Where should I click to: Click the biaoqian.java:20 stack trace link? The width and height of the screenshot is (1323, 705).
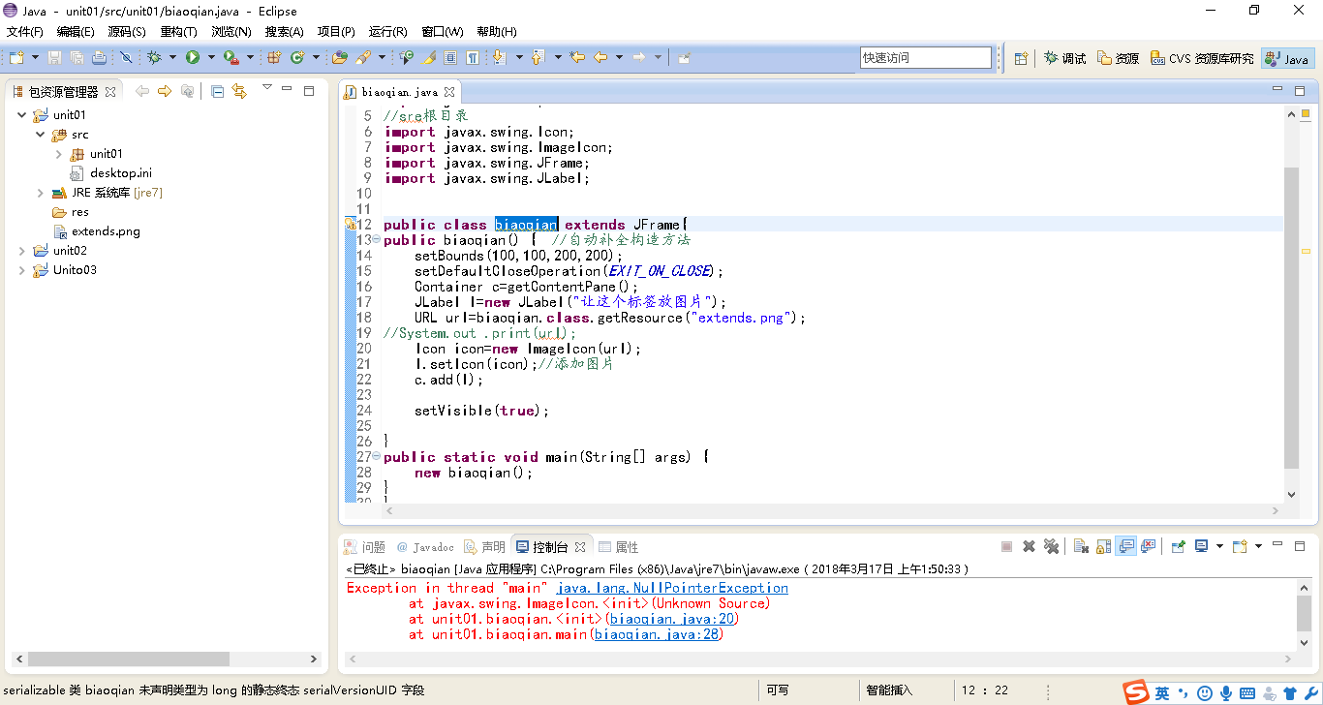tap(673, 619)
